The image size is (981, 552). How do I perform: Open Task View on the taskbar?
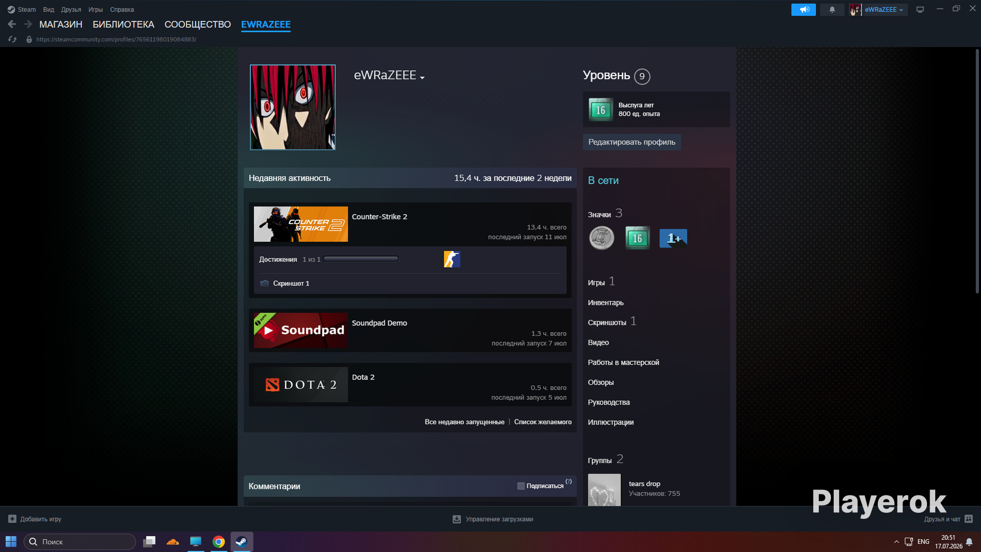149,542
